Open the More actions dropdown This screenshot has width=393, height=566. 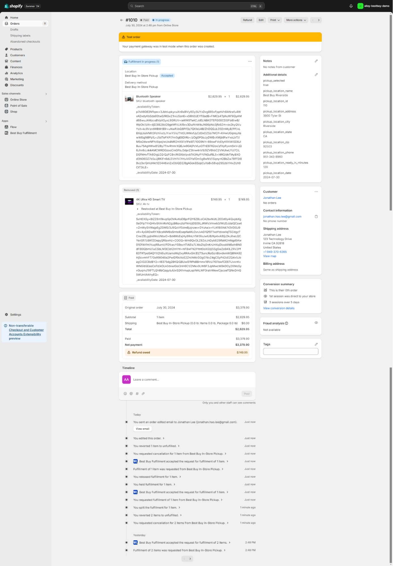(296, 20)
